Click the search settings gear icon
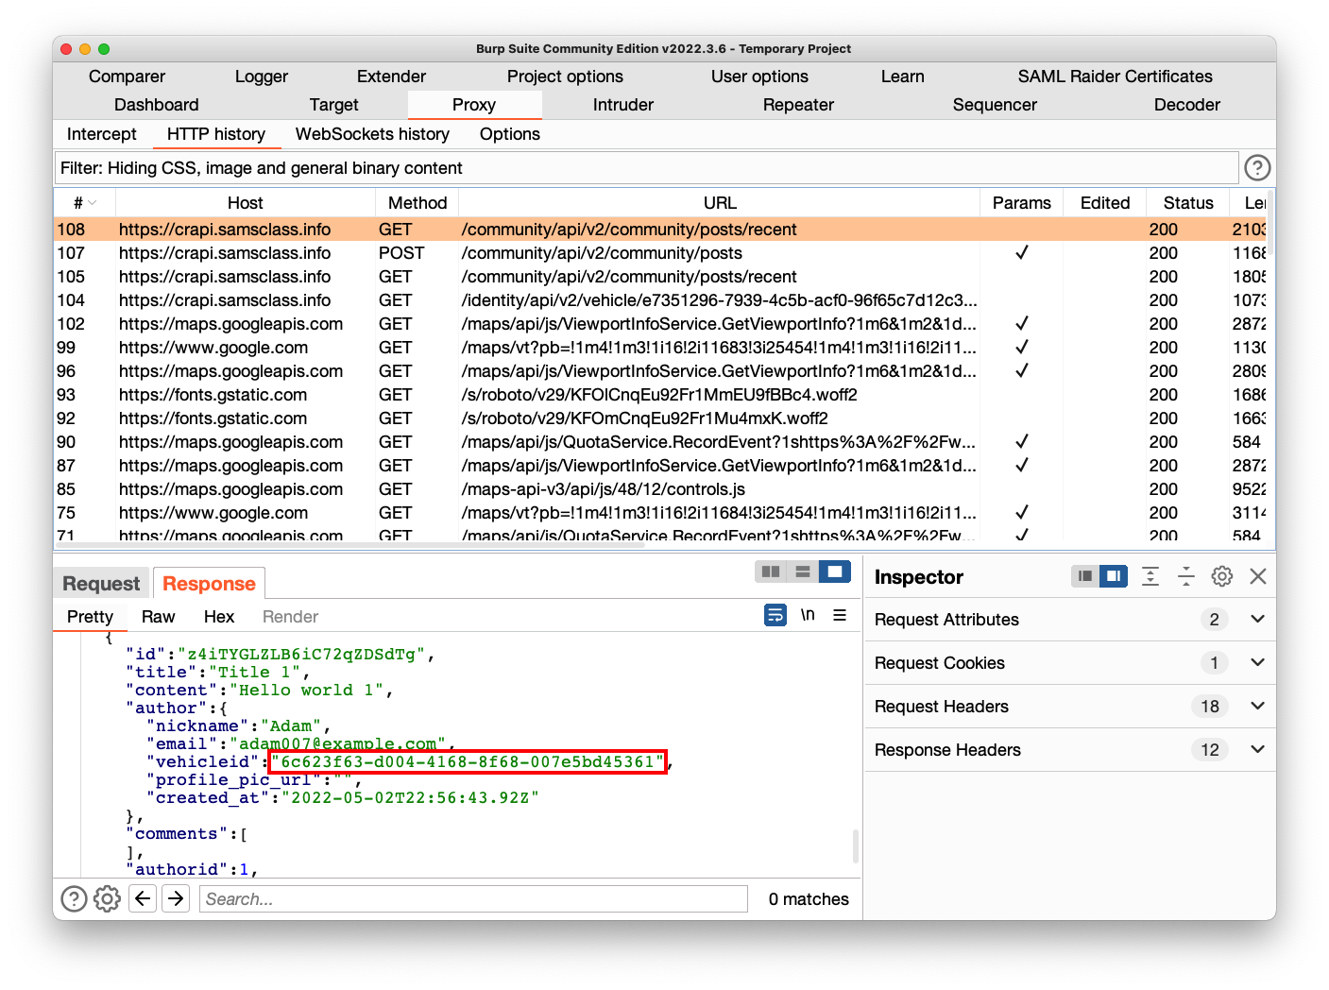This screenshot has height=990, width=1329. click(x=108, y=898)
